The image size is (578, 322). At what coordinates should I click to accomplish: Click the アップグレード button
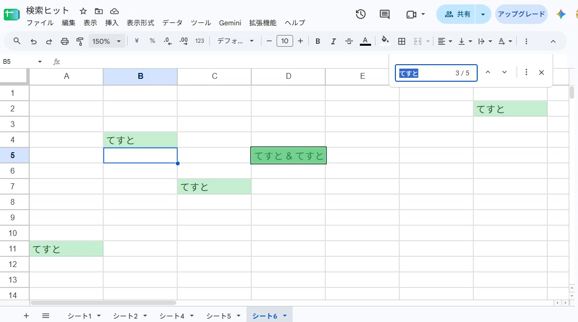(521, 15)
